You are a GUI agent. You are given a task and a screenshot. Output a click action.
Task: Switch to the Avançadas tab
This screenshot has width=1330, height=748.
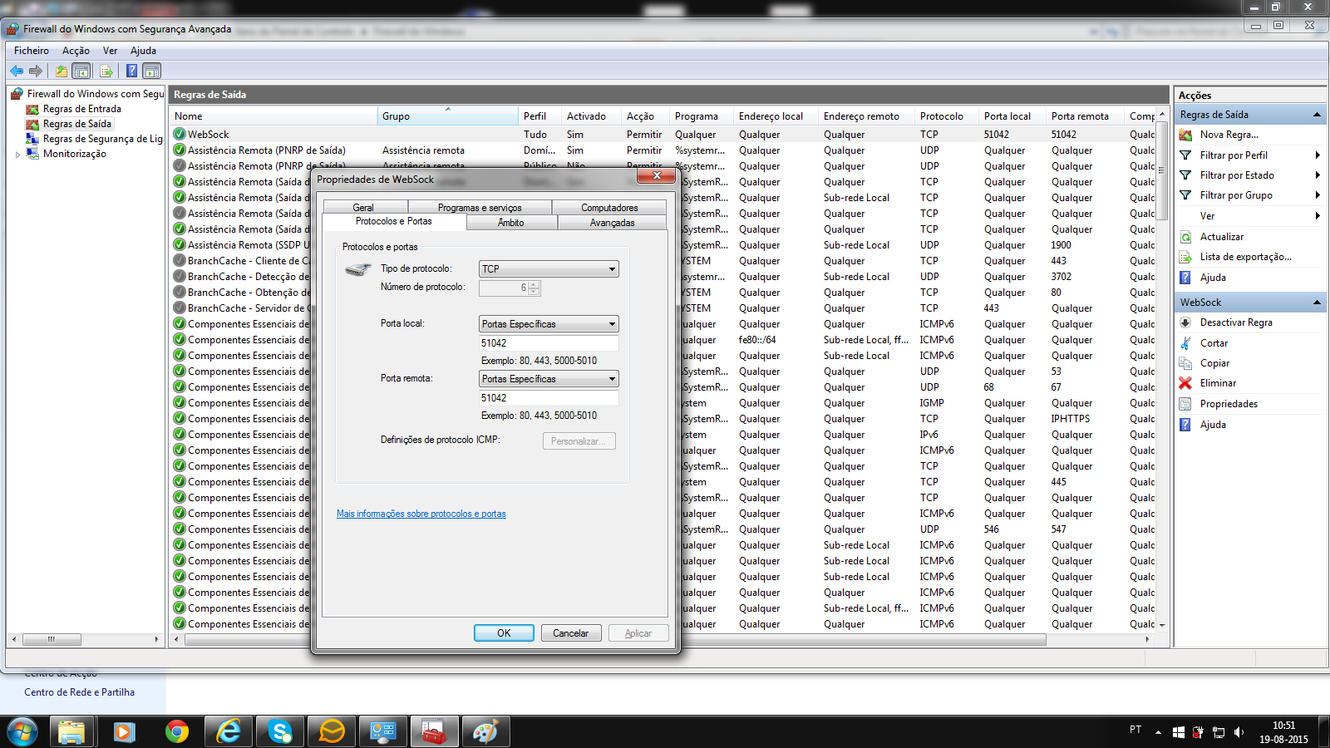(612, 223)
